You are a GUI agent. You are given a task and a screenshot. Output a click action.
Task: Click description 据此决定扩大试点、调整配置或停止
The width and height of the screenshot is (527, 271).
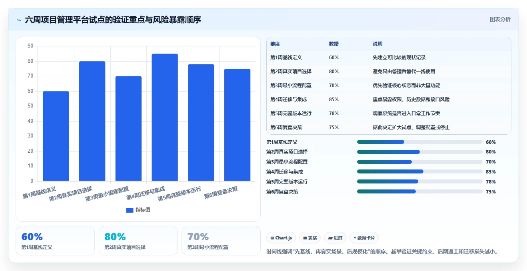click(411, 128)
